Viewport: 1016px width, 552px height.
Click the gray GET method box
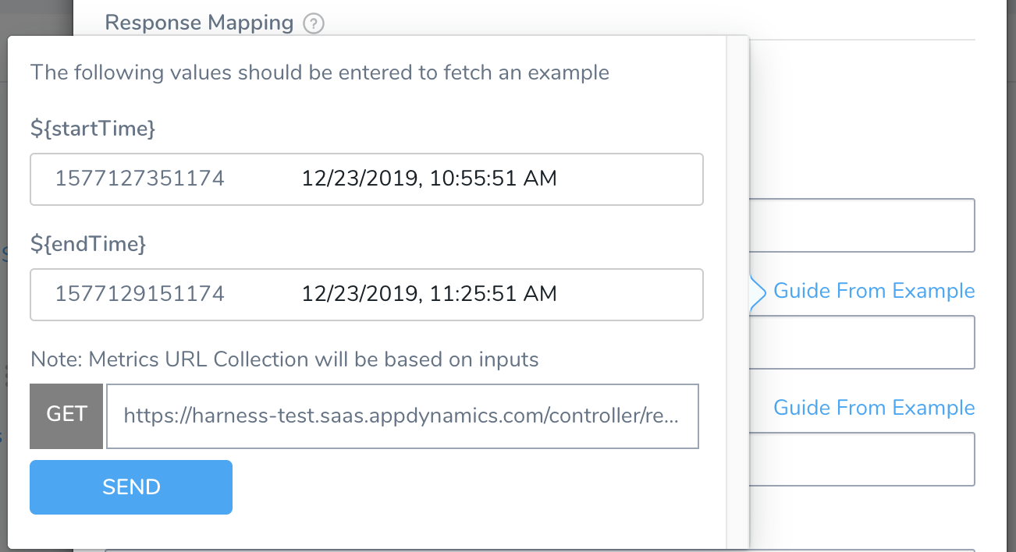click(66, 416)
